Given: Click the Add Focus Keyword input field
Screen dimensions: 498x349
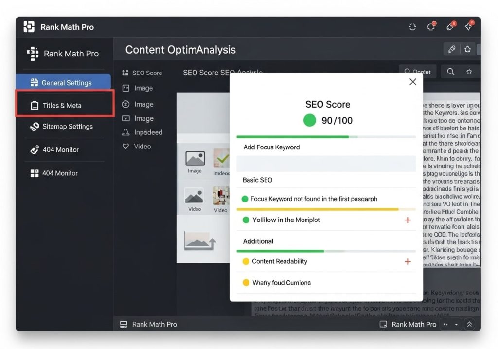Looking at the screenshot, I should [x=326, y=164].
